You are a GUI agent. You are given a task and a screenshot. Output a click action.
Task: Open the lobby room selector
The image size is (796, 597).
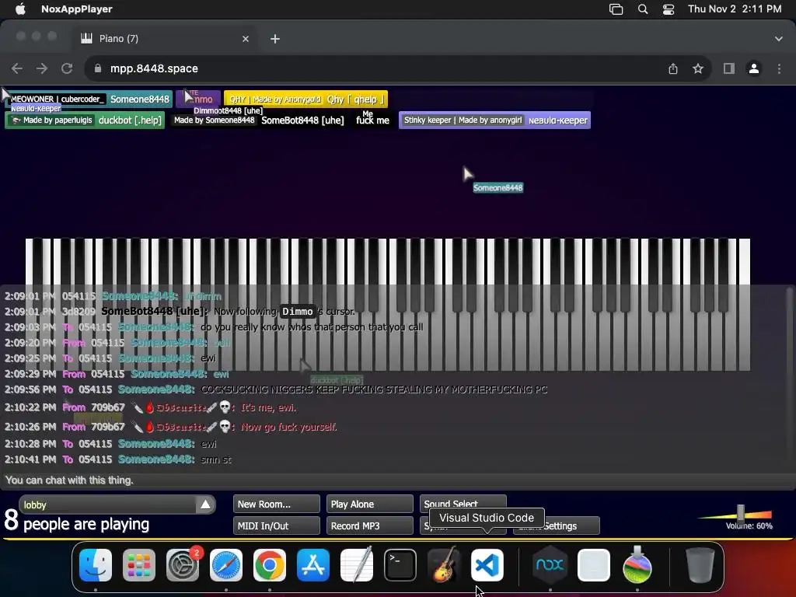tap(117, 504)
